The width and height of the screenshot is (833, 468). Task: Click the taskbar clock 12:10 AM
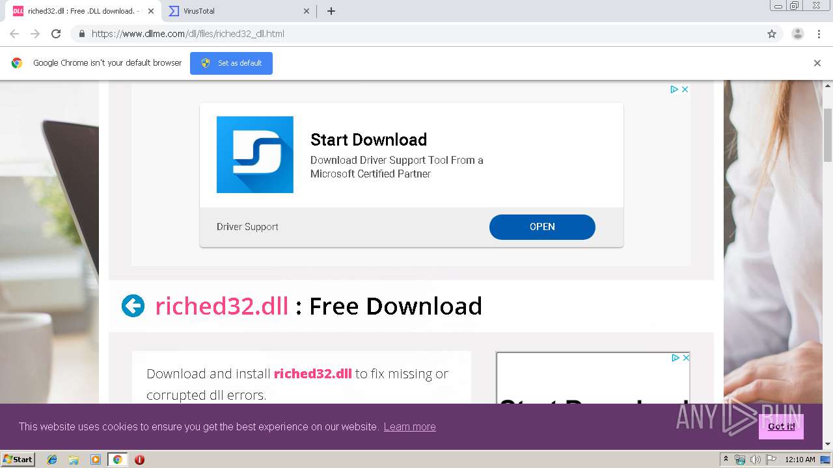pyautogui.click(x=800, y=460)
